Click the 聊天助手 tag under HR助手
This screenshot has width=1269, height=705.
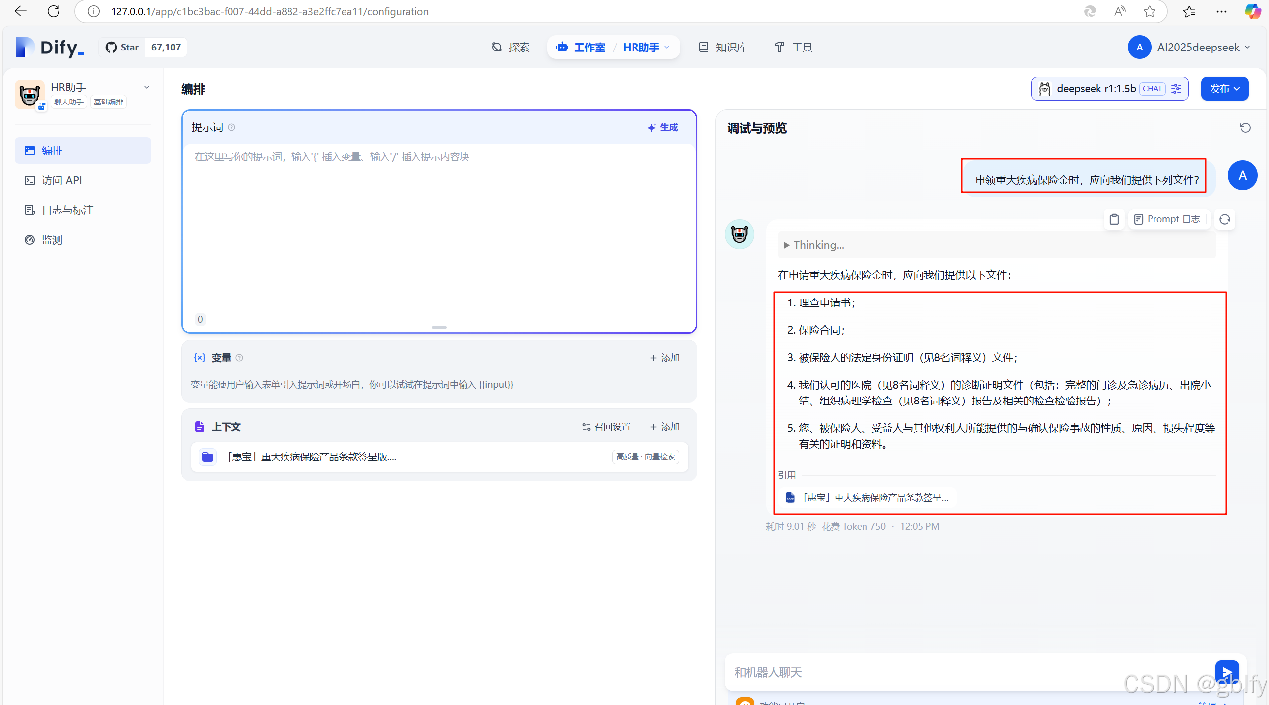[69, 102]
